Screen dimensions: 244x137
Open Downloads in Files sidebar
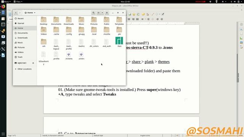[25, 38]
